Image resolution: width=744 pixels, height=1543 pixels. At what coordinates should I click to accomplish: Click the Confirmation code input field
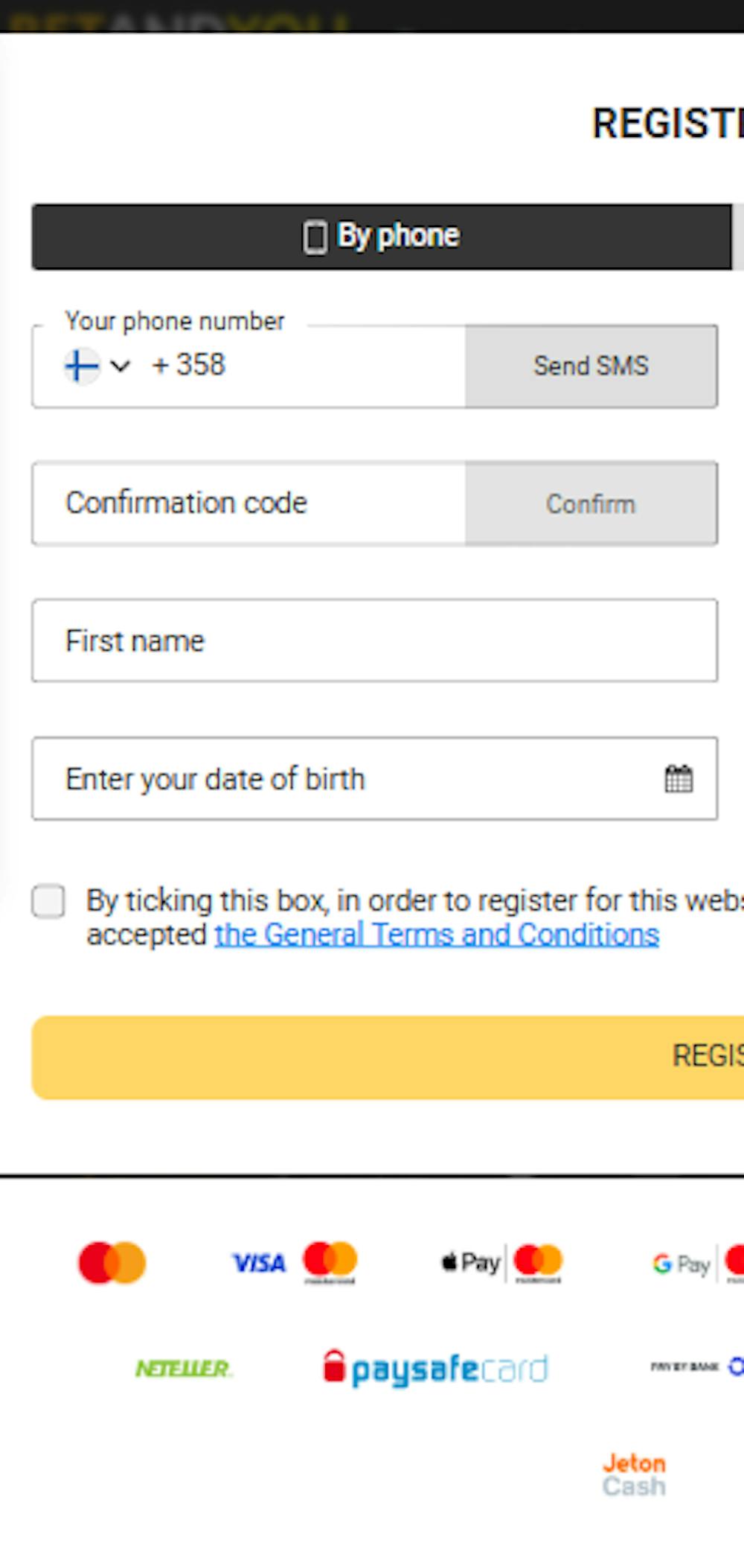pyautogui.click(x=249, y=503)
